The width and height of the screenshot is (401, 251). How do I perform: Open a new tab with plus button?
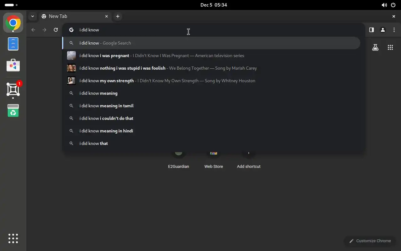[x=118, y=16]
